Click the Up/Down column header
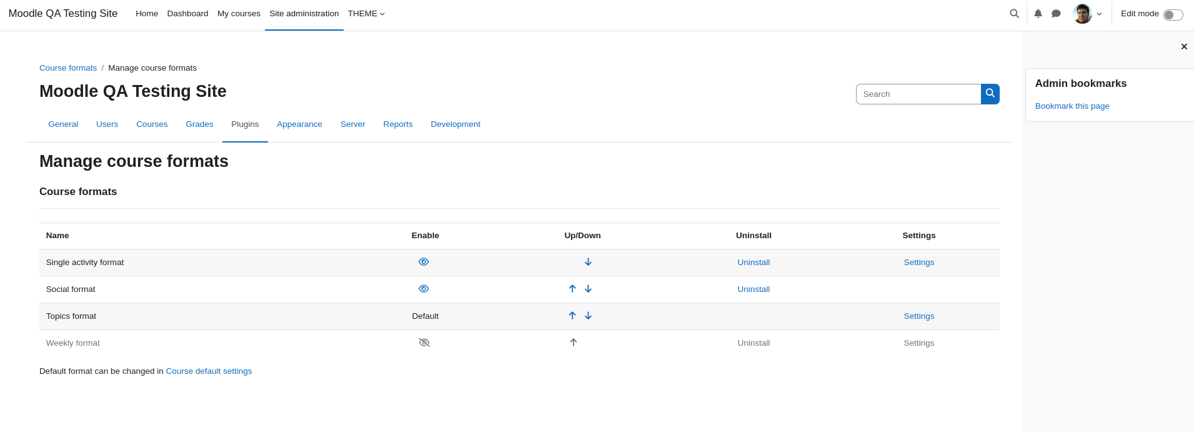Screen dimensions: 1194x432 pyautogui.click(x=582, y=236)
